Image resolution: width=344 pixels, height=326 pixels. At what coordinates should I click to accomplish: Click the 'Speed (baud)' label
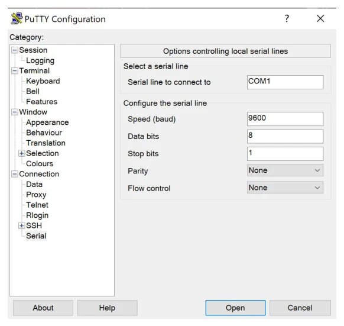(151, 119)
